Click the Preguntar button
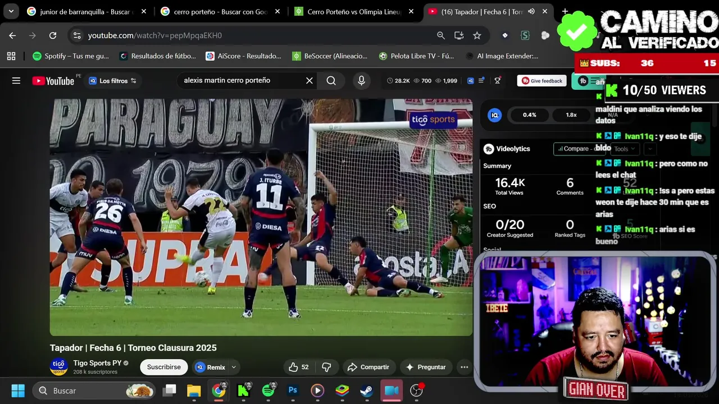Screen dimensions: 719x404 coord(426,367)
